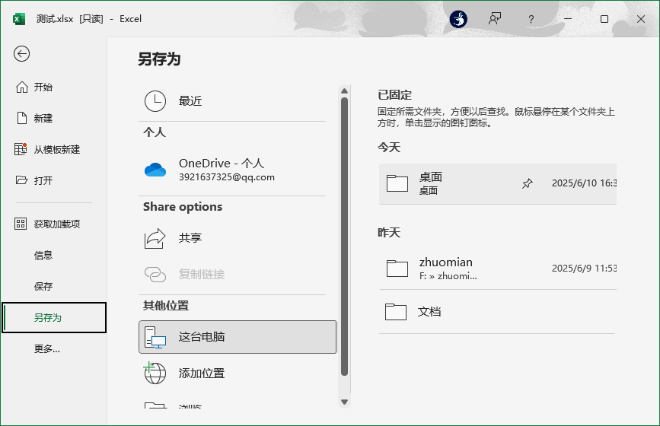
Task: Open 从模板新建 in the sidebar
Action: click(x=54, y=149)
